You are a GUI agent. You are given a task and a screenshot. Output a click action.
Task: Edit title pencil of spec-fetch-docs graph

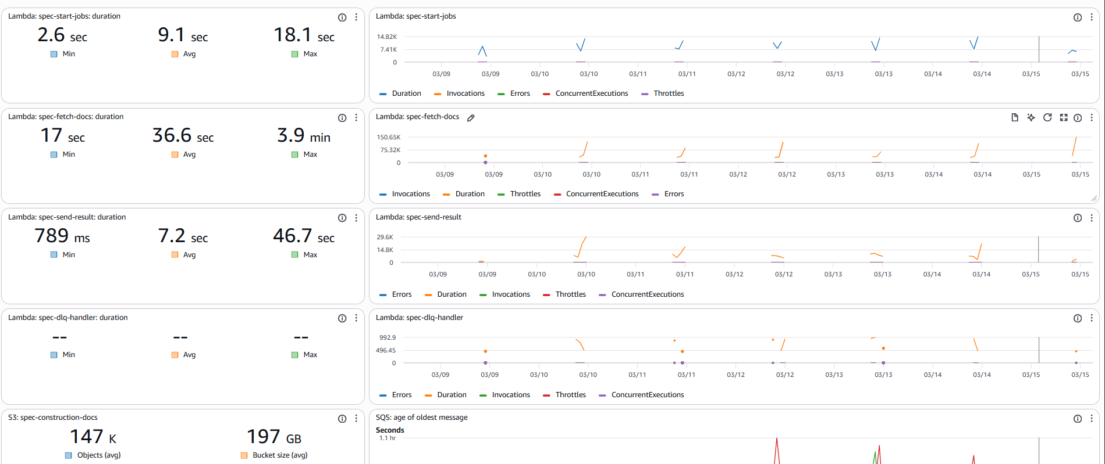point(471,118)
